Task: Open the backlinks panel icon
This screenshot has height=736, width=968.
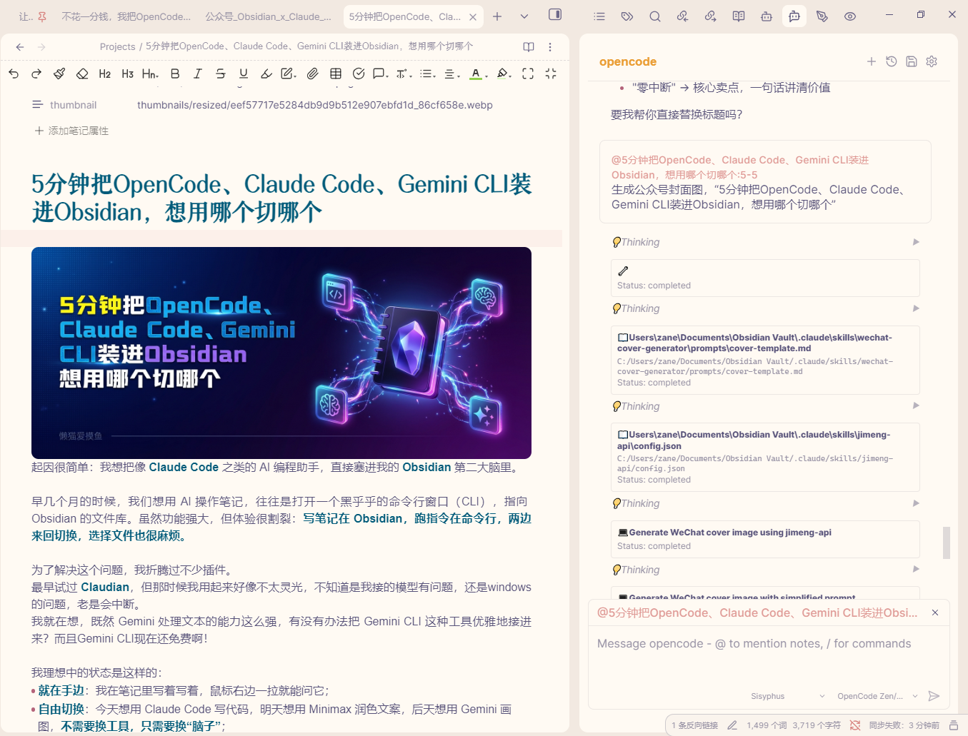Action: tap(683, 16)
